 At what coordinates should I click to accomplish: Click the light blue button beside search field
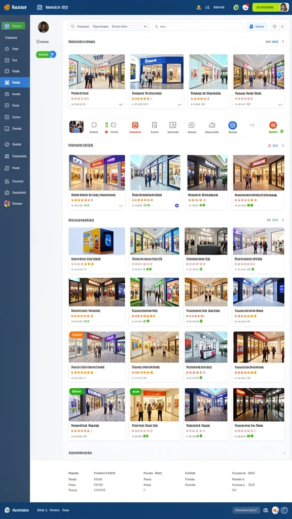[257, 26]
